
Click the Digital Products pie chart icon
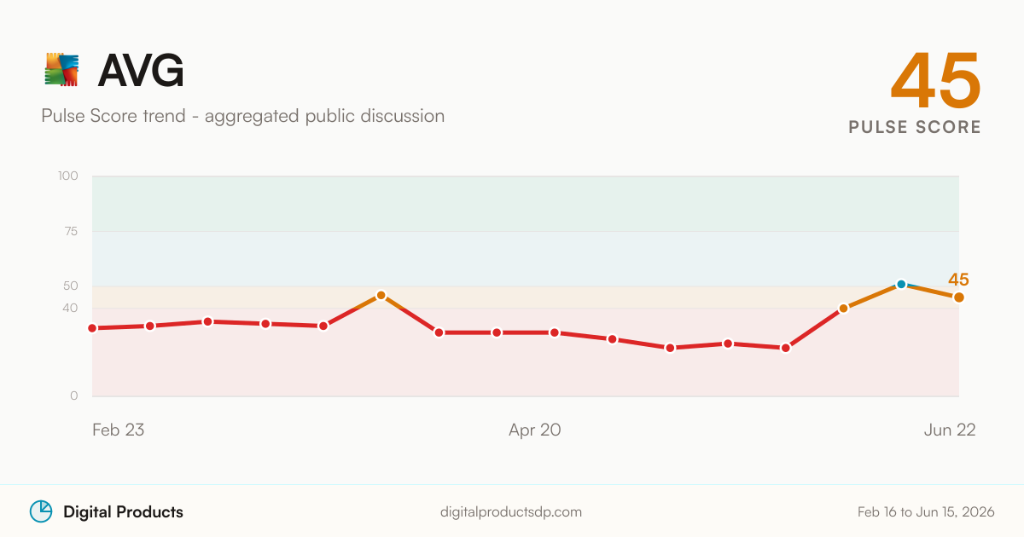pos(41,511)
